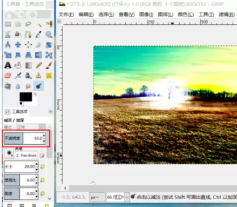Select the Scissors Select tool
The image size is (237, 207).
[x=8, y=34]
